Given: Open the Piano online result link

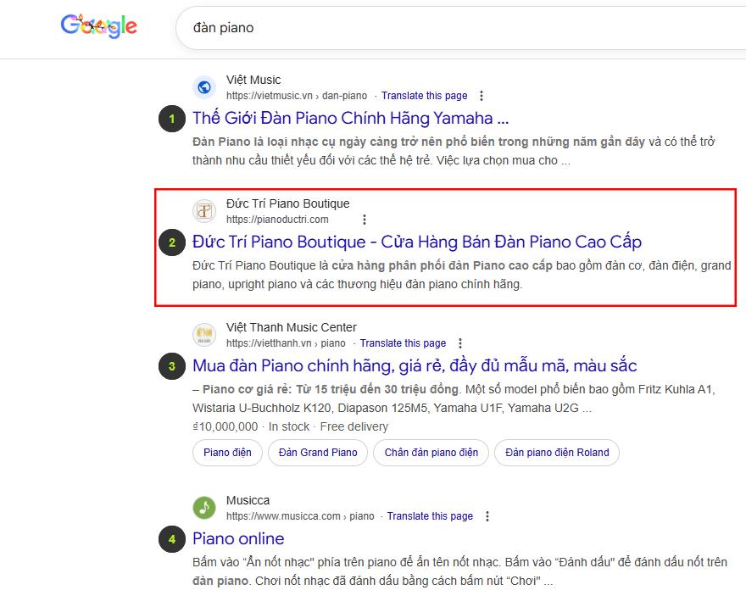Looking at the screenshot, I should pos(238,538).
